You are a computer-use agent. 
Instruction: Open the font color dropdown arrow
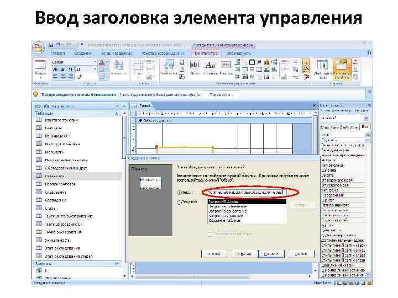coord(107,62)
